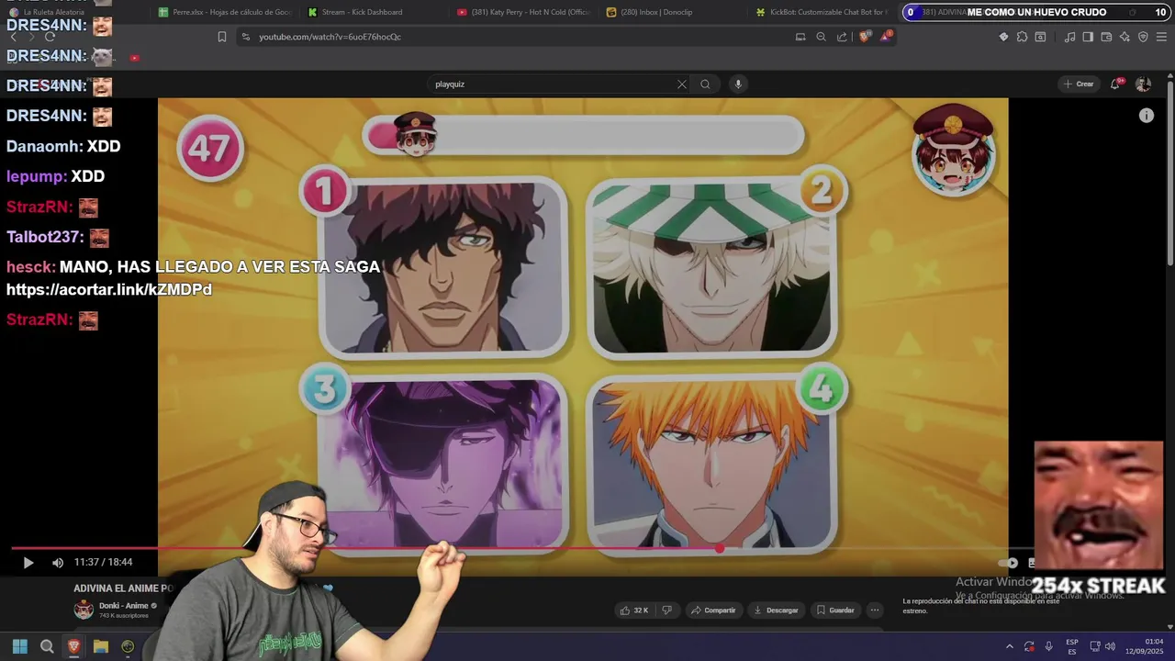Toggle the browser sidebar panel
Image resolution: width=1175 pixels, height=661 pixels.
1088,37
